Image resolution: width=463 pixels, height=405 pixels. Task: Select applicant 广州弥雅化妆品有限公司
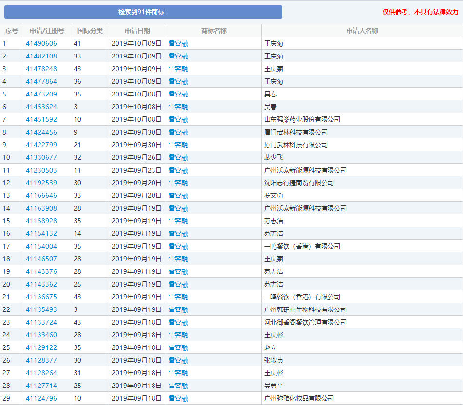tap(299, 399)
